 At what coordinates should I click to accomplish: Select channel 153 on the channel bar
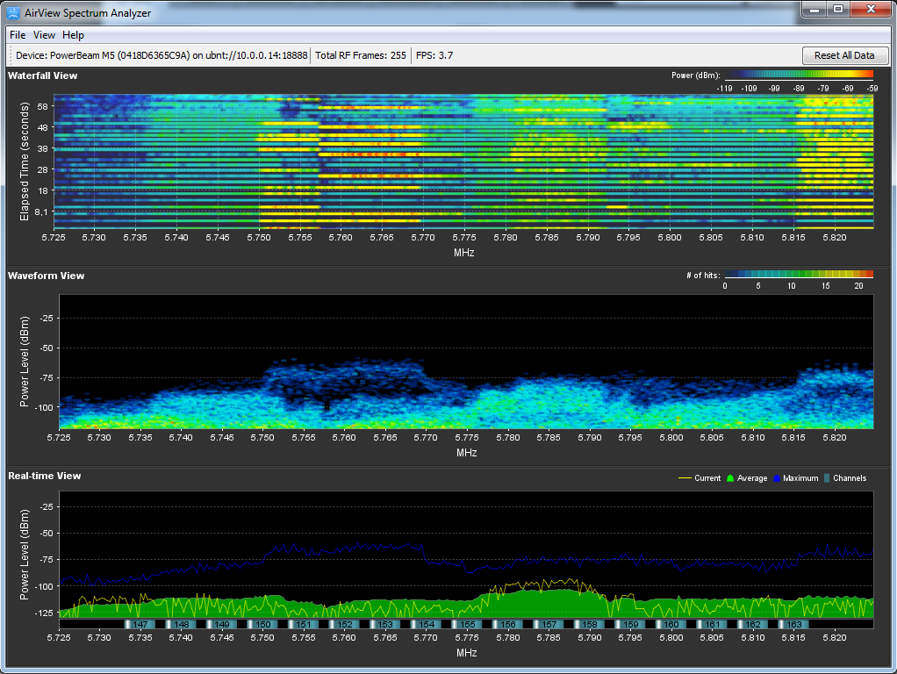pyautogui.click(x=386, y=624)
